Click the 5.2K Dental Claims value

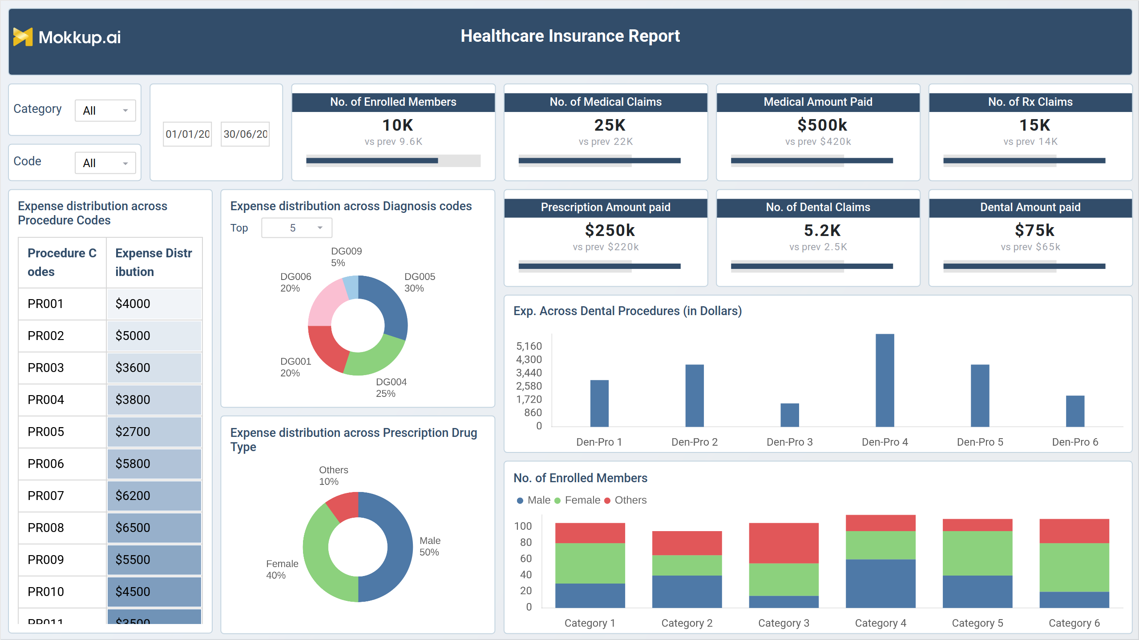822,231
